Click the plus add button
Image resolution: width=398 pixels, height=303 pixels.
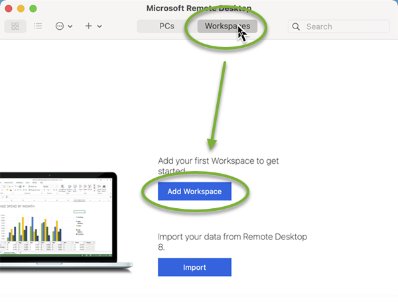click(89, 26)
